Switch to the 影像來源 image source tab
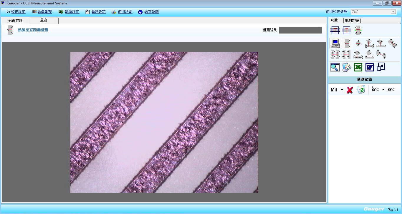The height and width of the screenshot is (214, 402). (15, 21)
